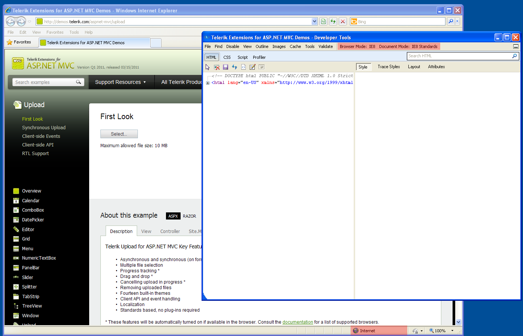Viewport: 523px width, 336px height.
Task: Submit the Search examples magnifier
Action: tap(79, 82)
